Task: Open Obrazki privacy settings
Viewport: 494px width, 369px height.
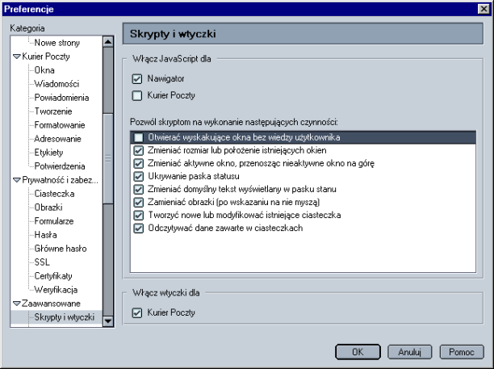Action: 48,208
